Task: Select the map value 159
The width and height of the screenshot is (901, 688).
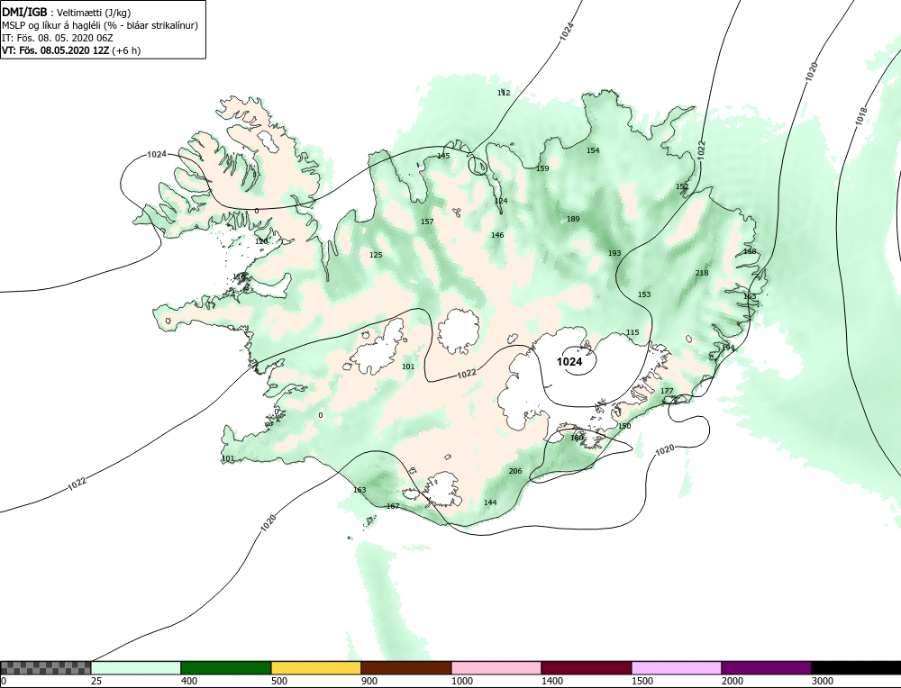Action: click(x=542, y=168)
